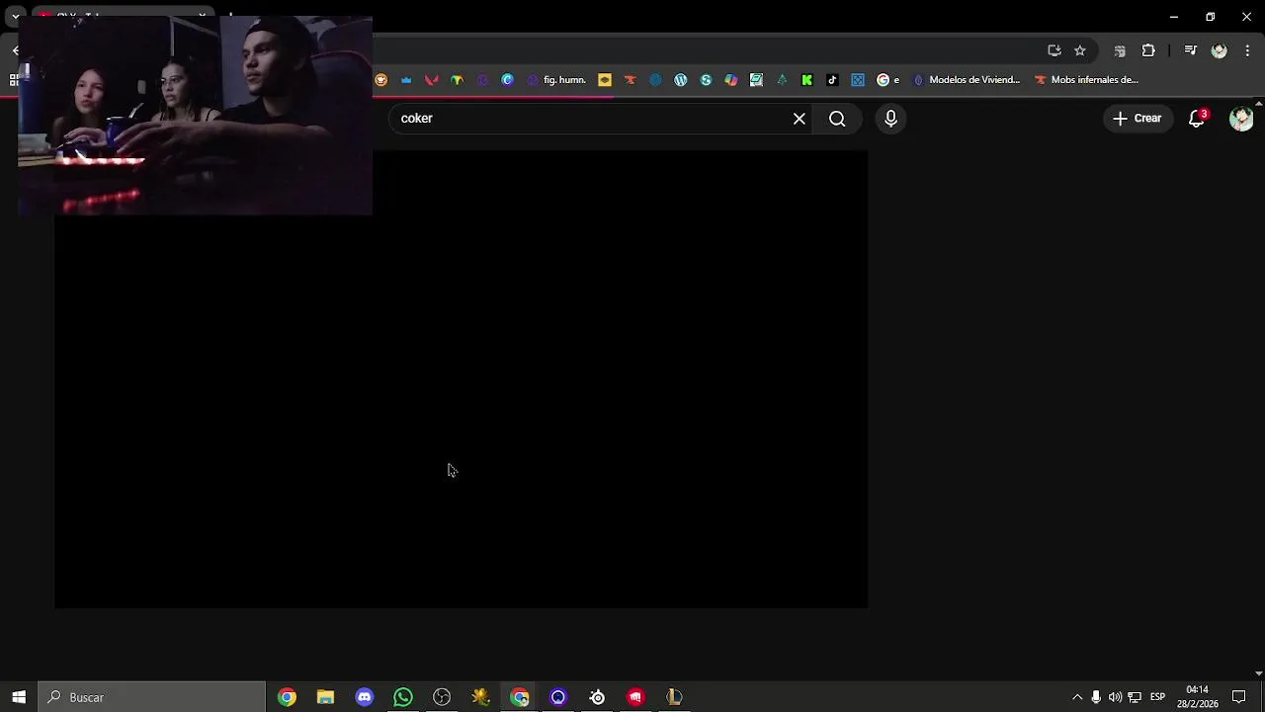Click the ESP keyboard language indicator
This screenshot has height=712, width=1265.
point(1157,697)
